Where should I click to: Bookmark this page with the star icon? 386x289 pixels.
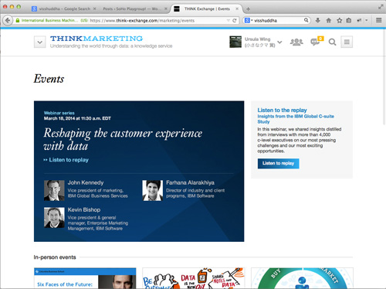[340, 20]
